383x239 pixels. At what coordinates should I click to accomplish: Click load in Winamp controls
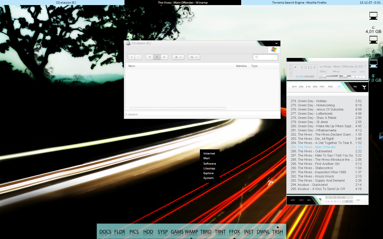330,87
